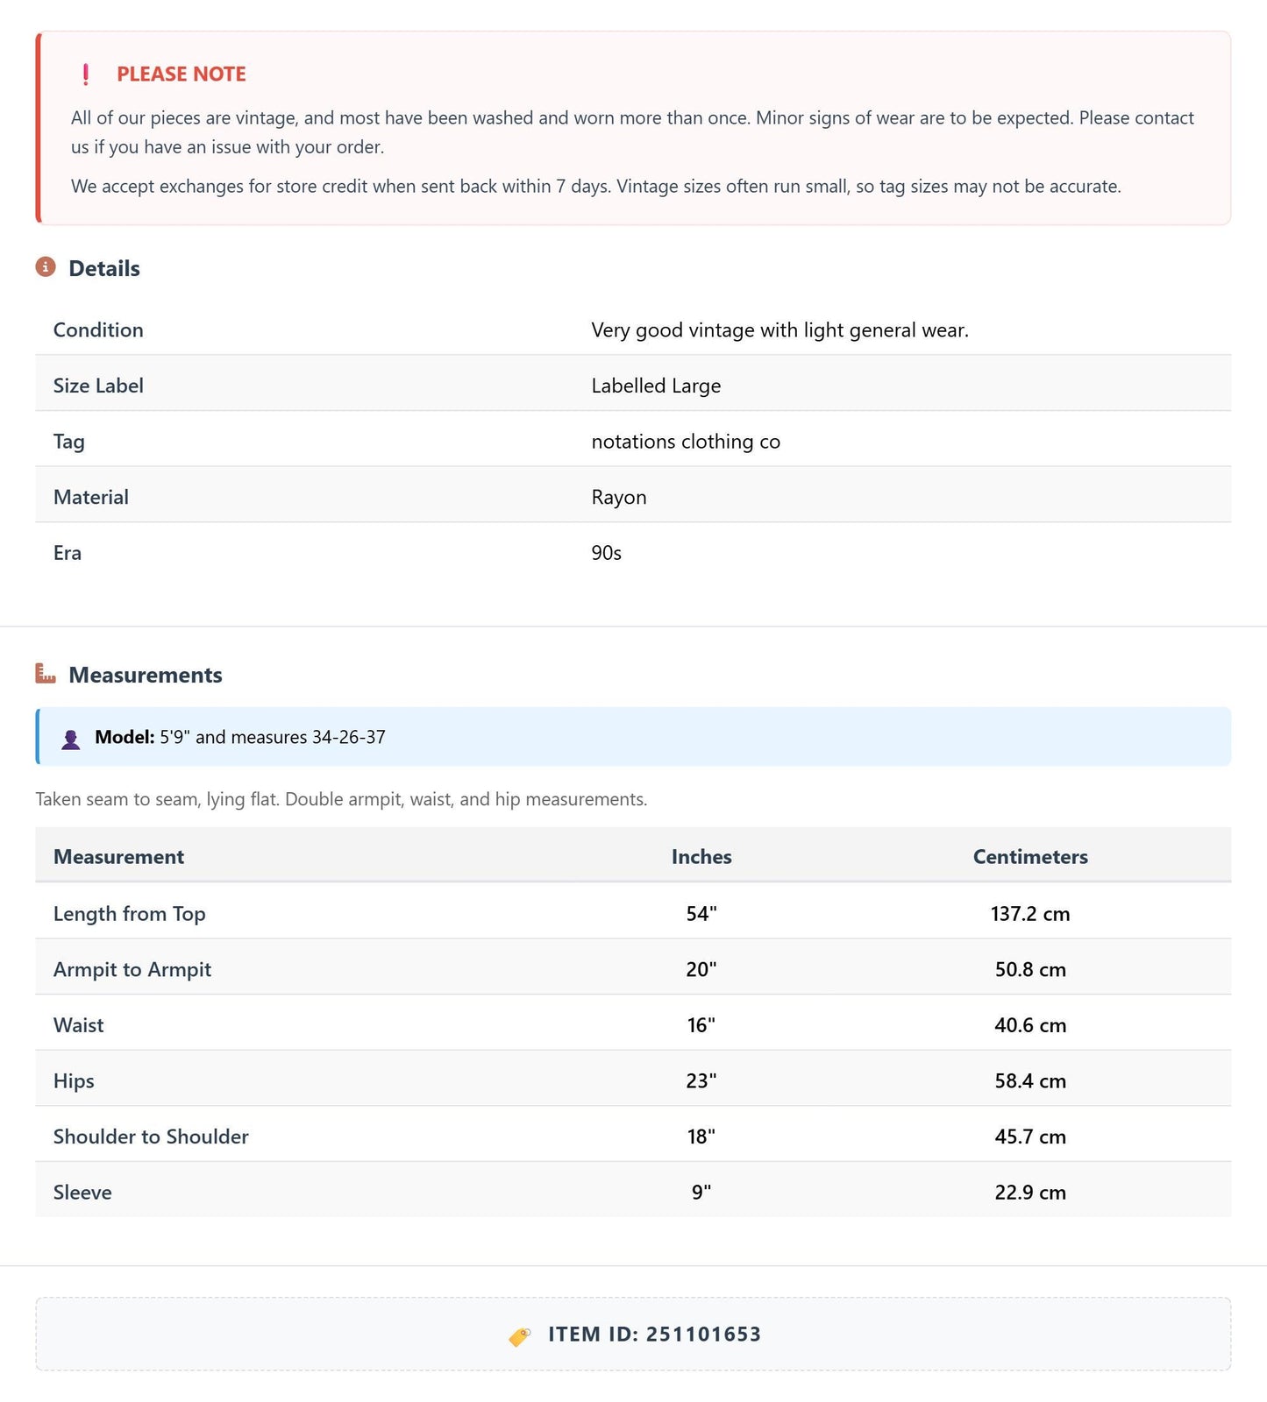This screenshot has height=1402, width=1267.
Task: Click the ITEM ID 251101653 text
Action: pos(655,1334)
